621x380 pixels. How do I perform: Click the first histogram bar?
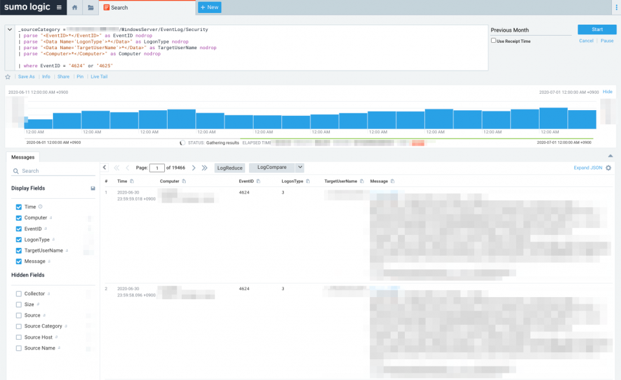(38, 124)
